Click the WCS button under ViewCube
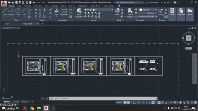The width and height of the screenshot is (198, 111). pyautogui.click(x=188, y=48)
